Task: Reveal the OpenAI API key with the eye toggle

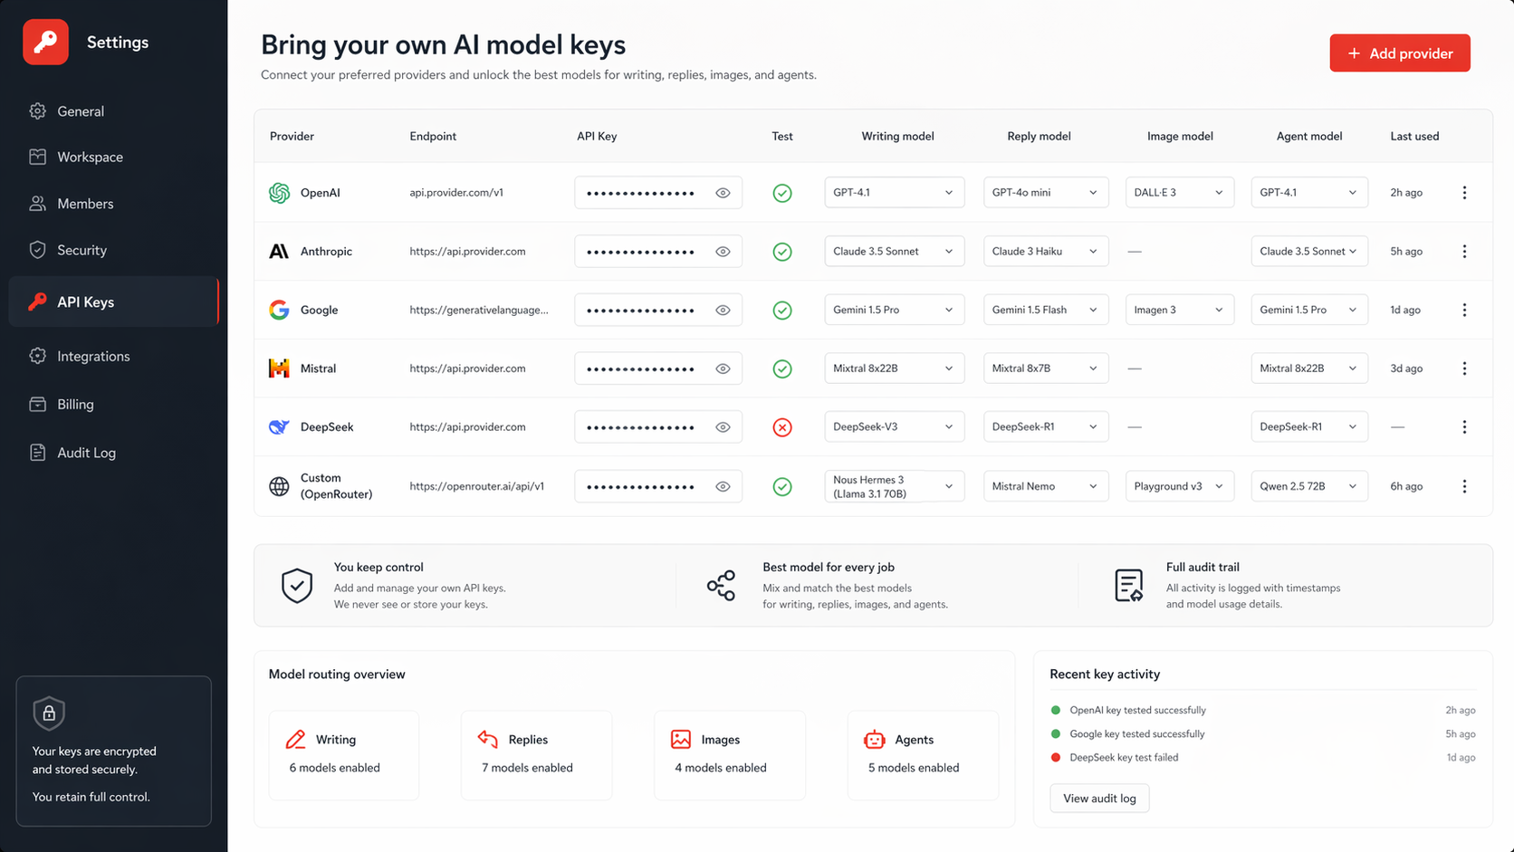Action: 723,192
